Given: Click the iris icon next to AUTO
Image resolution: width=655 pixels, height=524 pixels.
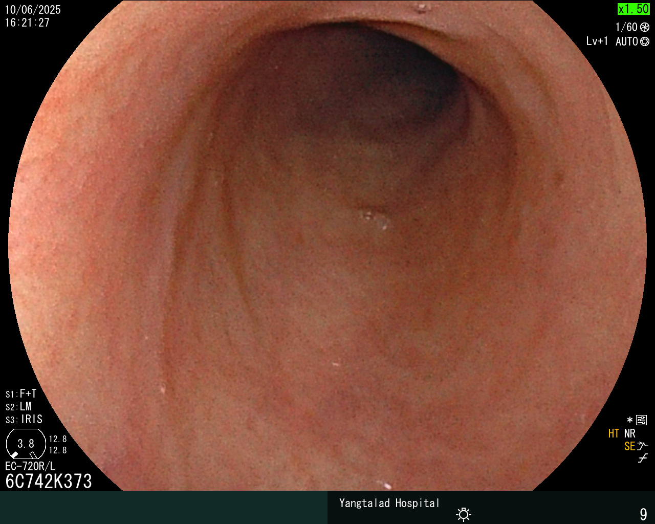Looking at the screenshot, I should tap(645, 41).
